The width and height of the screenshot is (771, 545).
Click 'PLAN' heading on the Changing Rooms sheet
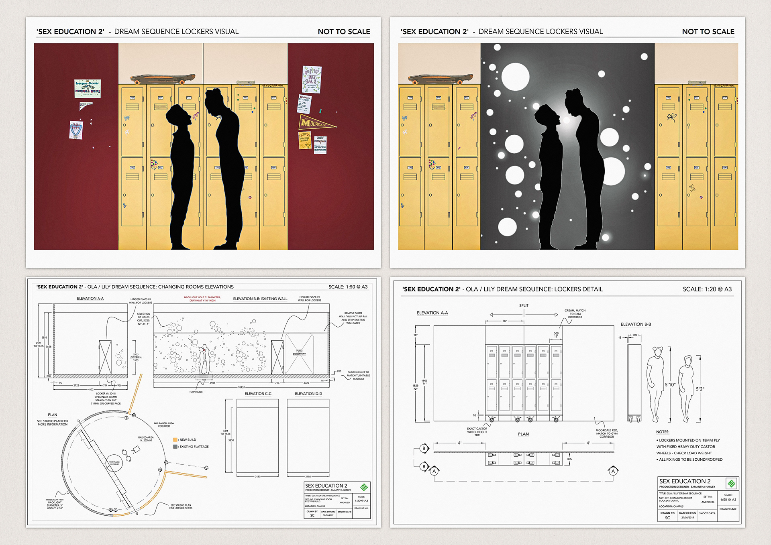53,415
